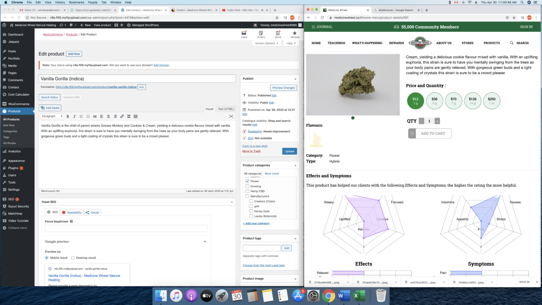The image size is (542, 305).
Task: Click the Preview Changes button
Action: point(284,88)
